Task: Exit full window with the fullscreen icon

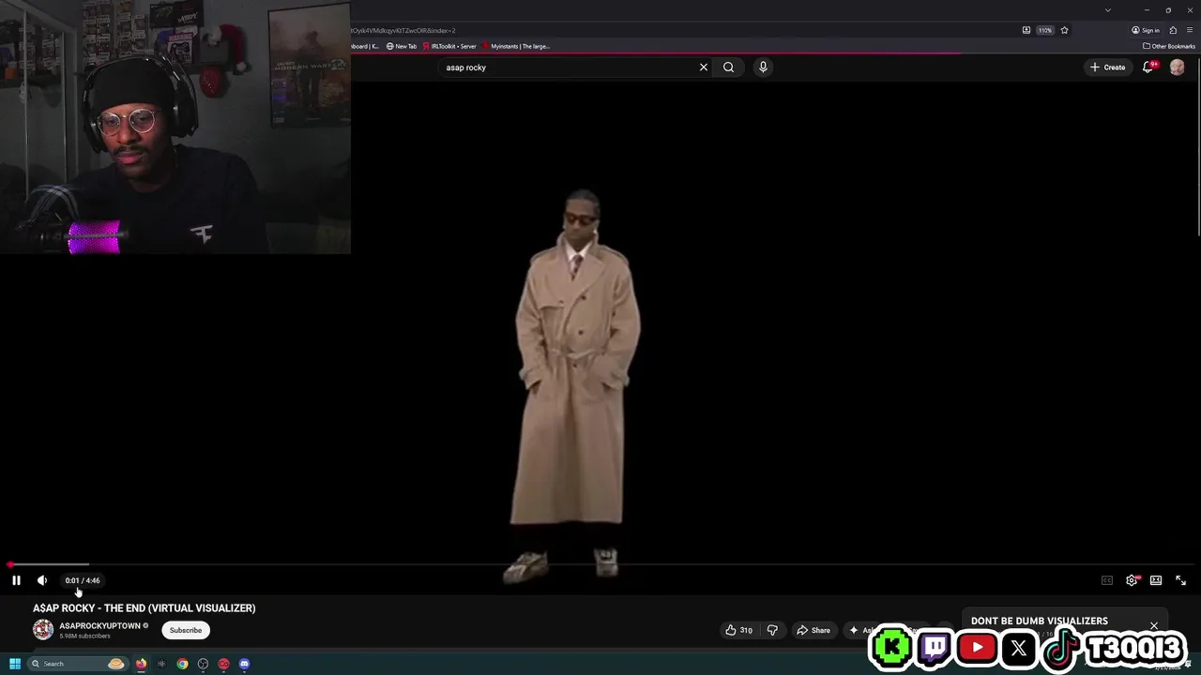Action: point(1180,580)
